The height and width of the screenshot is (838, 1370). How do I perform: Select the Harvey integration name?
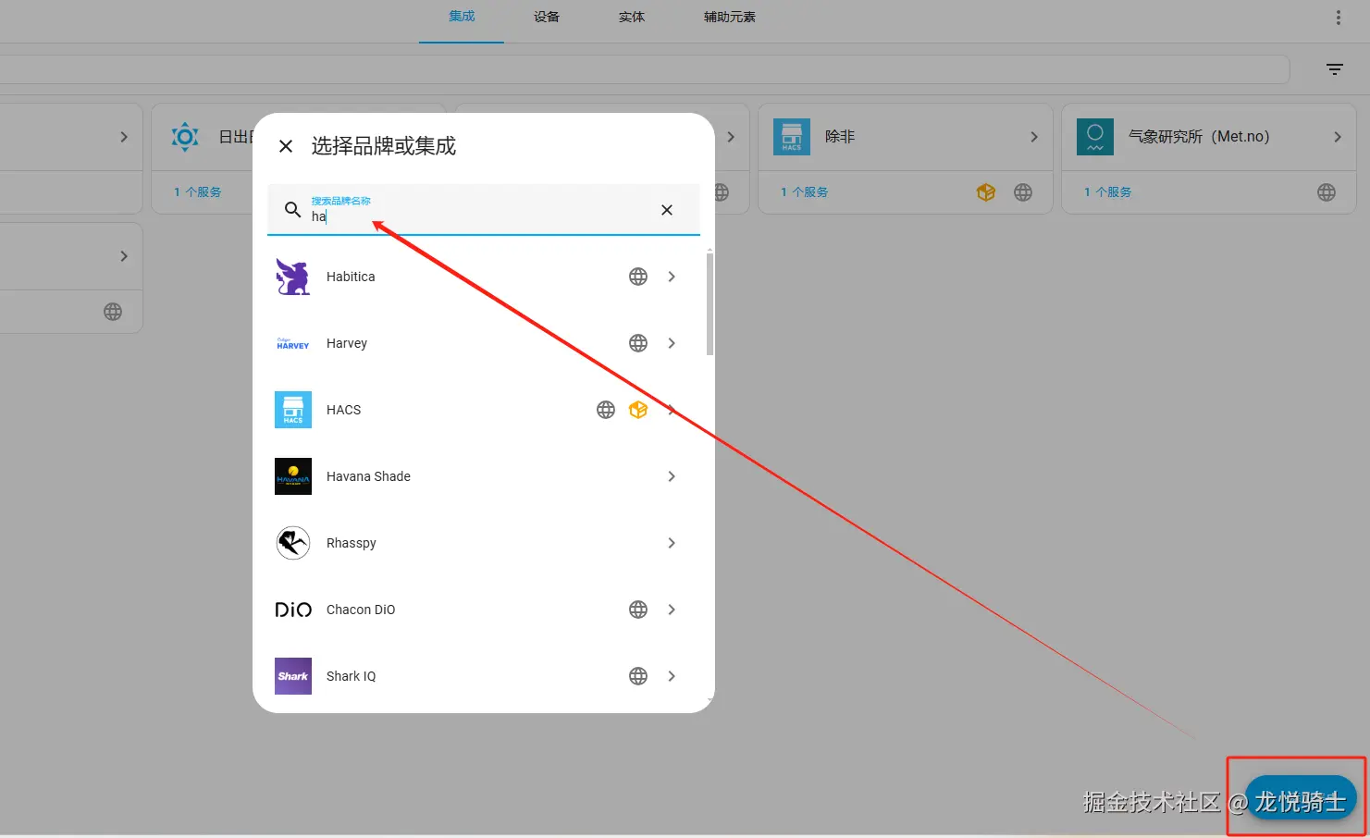pyautogui.click(x=347, y=343)
